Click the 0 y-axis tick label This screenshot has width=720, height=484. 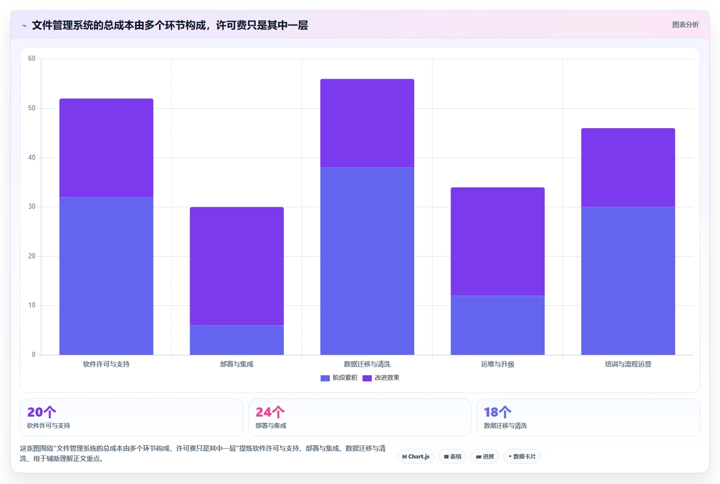[34, 355]
